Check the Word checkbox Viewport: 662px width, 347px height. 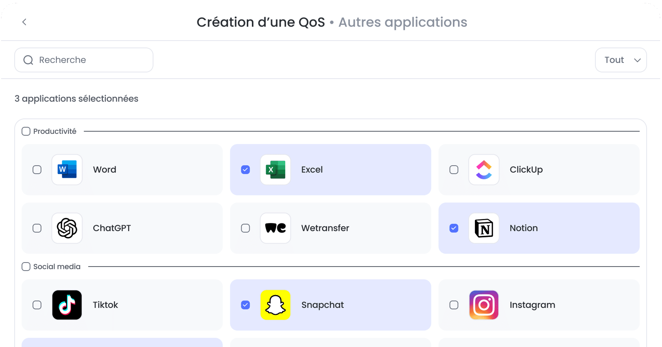pyautogui.click(x=37, y=170)
